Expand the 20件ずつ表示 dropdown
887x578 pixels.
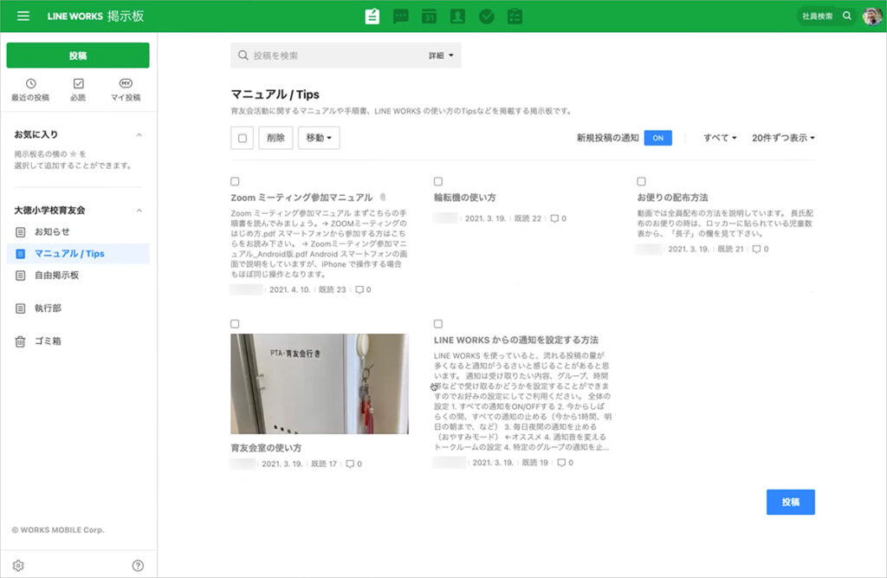point(783,138)
